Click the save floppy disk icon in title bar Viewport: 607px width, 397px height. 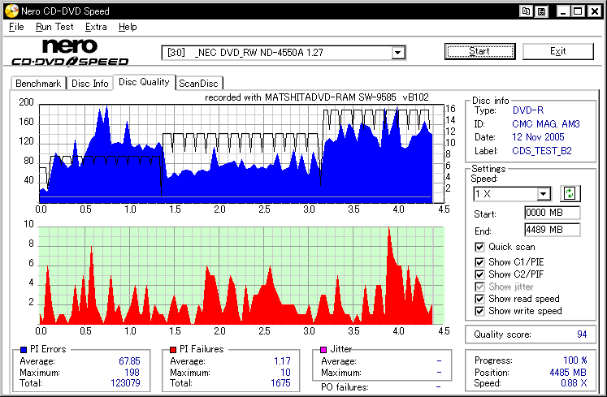coord(541,11)
